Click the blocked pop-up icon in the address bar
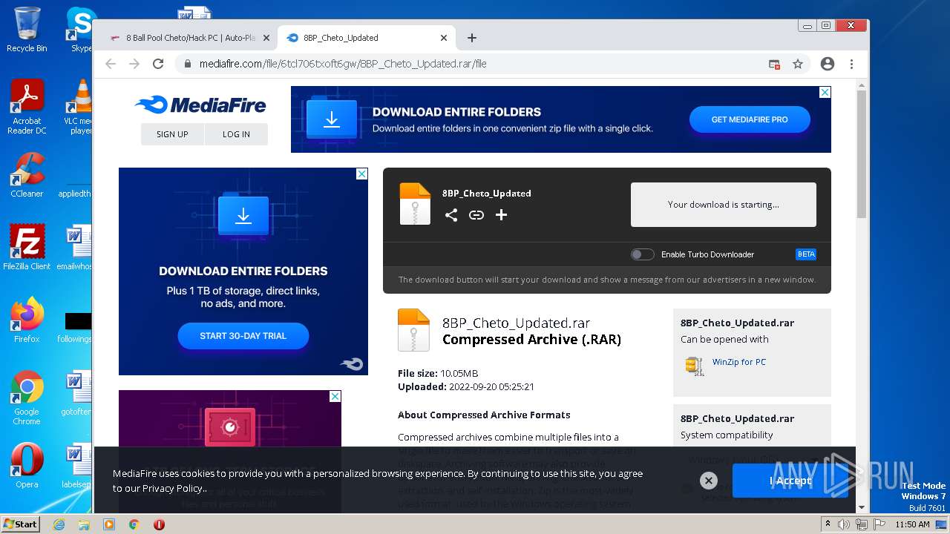Screen dimensions: 950x534 (x=774, y=64)
